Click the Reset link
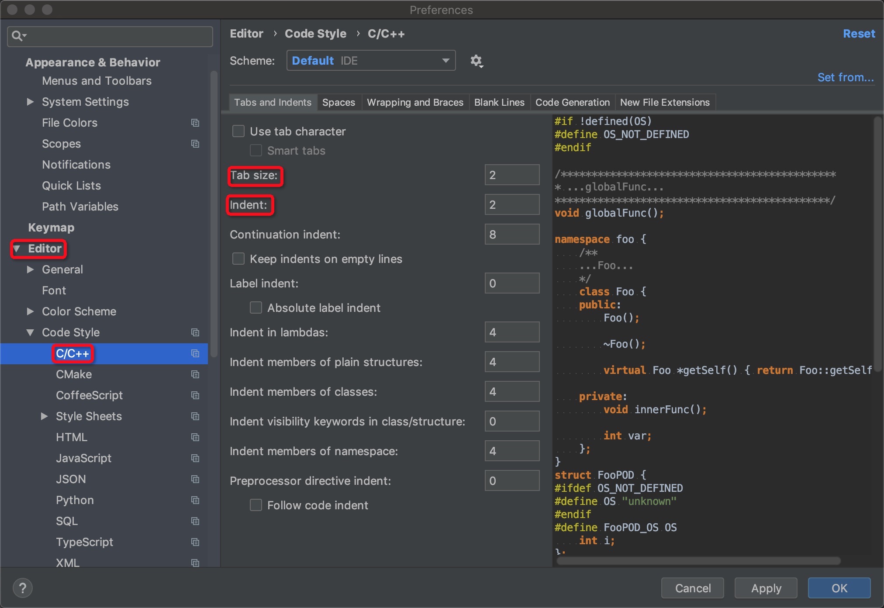 [859, 34]
